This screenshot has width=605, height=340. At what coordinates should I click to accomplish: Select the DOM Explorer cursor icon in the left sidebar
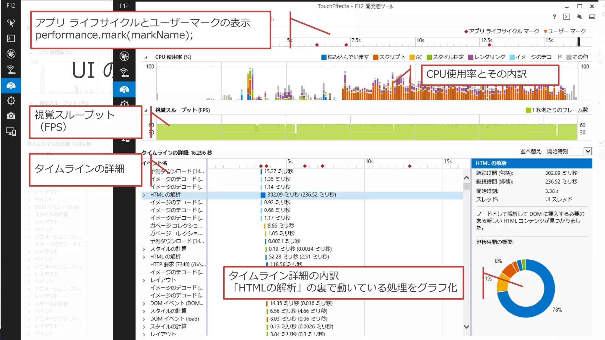(11, 23)
